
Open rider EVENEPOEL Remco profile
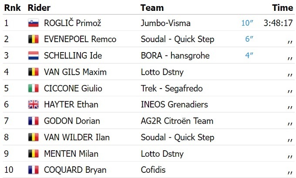[x=80, y=40]
